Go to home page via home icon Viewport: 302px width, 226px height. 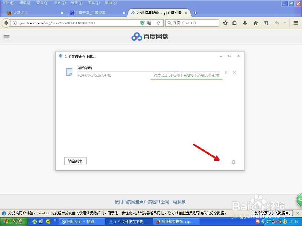(255, 23)
